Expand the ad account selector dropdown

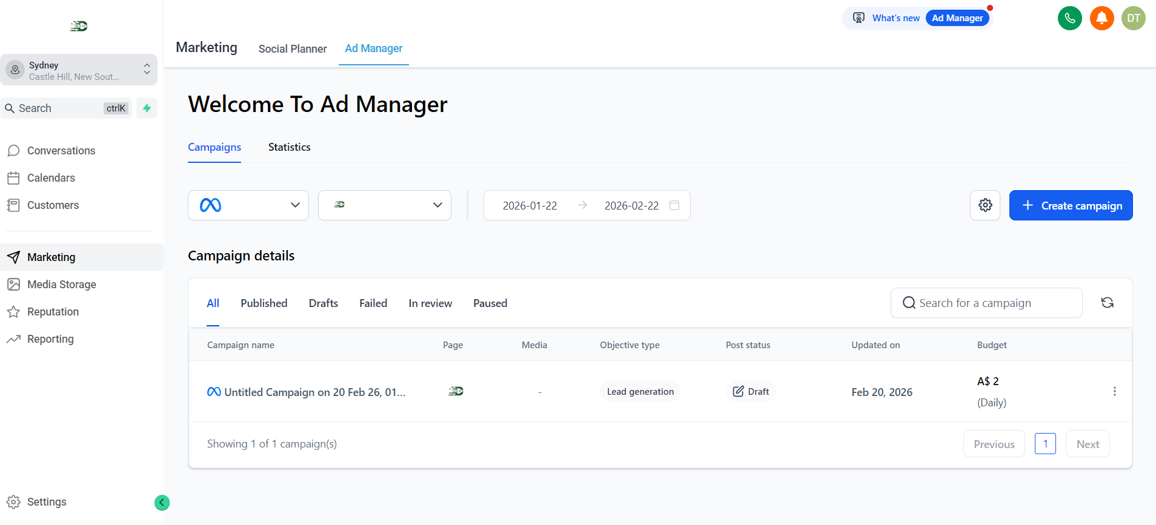click(384, 205)
